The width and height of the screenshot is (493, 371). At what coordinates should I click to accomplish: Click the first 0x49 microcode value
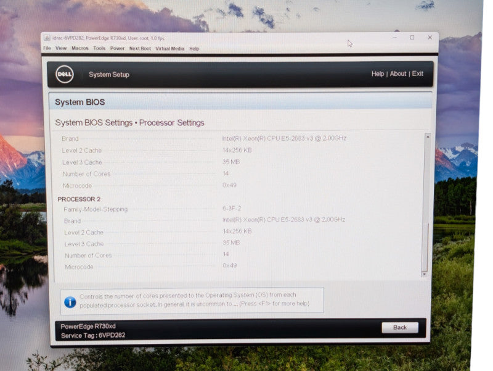coord(229,185)
